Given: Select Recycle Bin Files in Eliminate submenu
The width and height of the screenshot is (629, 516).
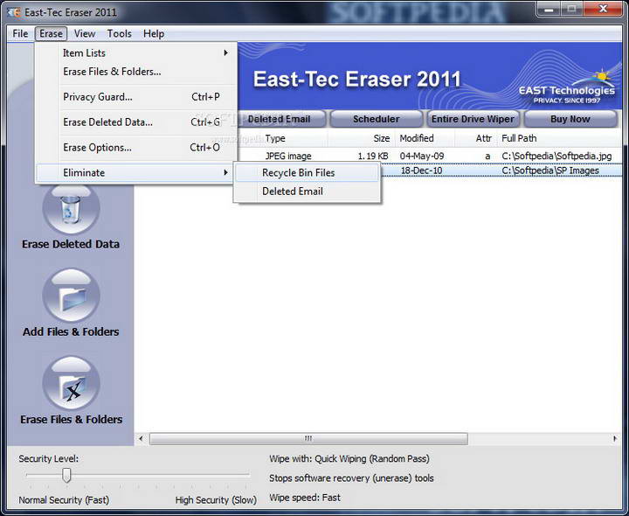Looking at the screenshot, I should click(308, 172).
